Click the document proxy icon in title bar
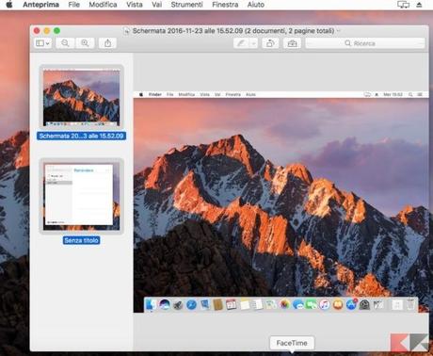The width and height of the screenshot is (433, 356). point(126,31)
